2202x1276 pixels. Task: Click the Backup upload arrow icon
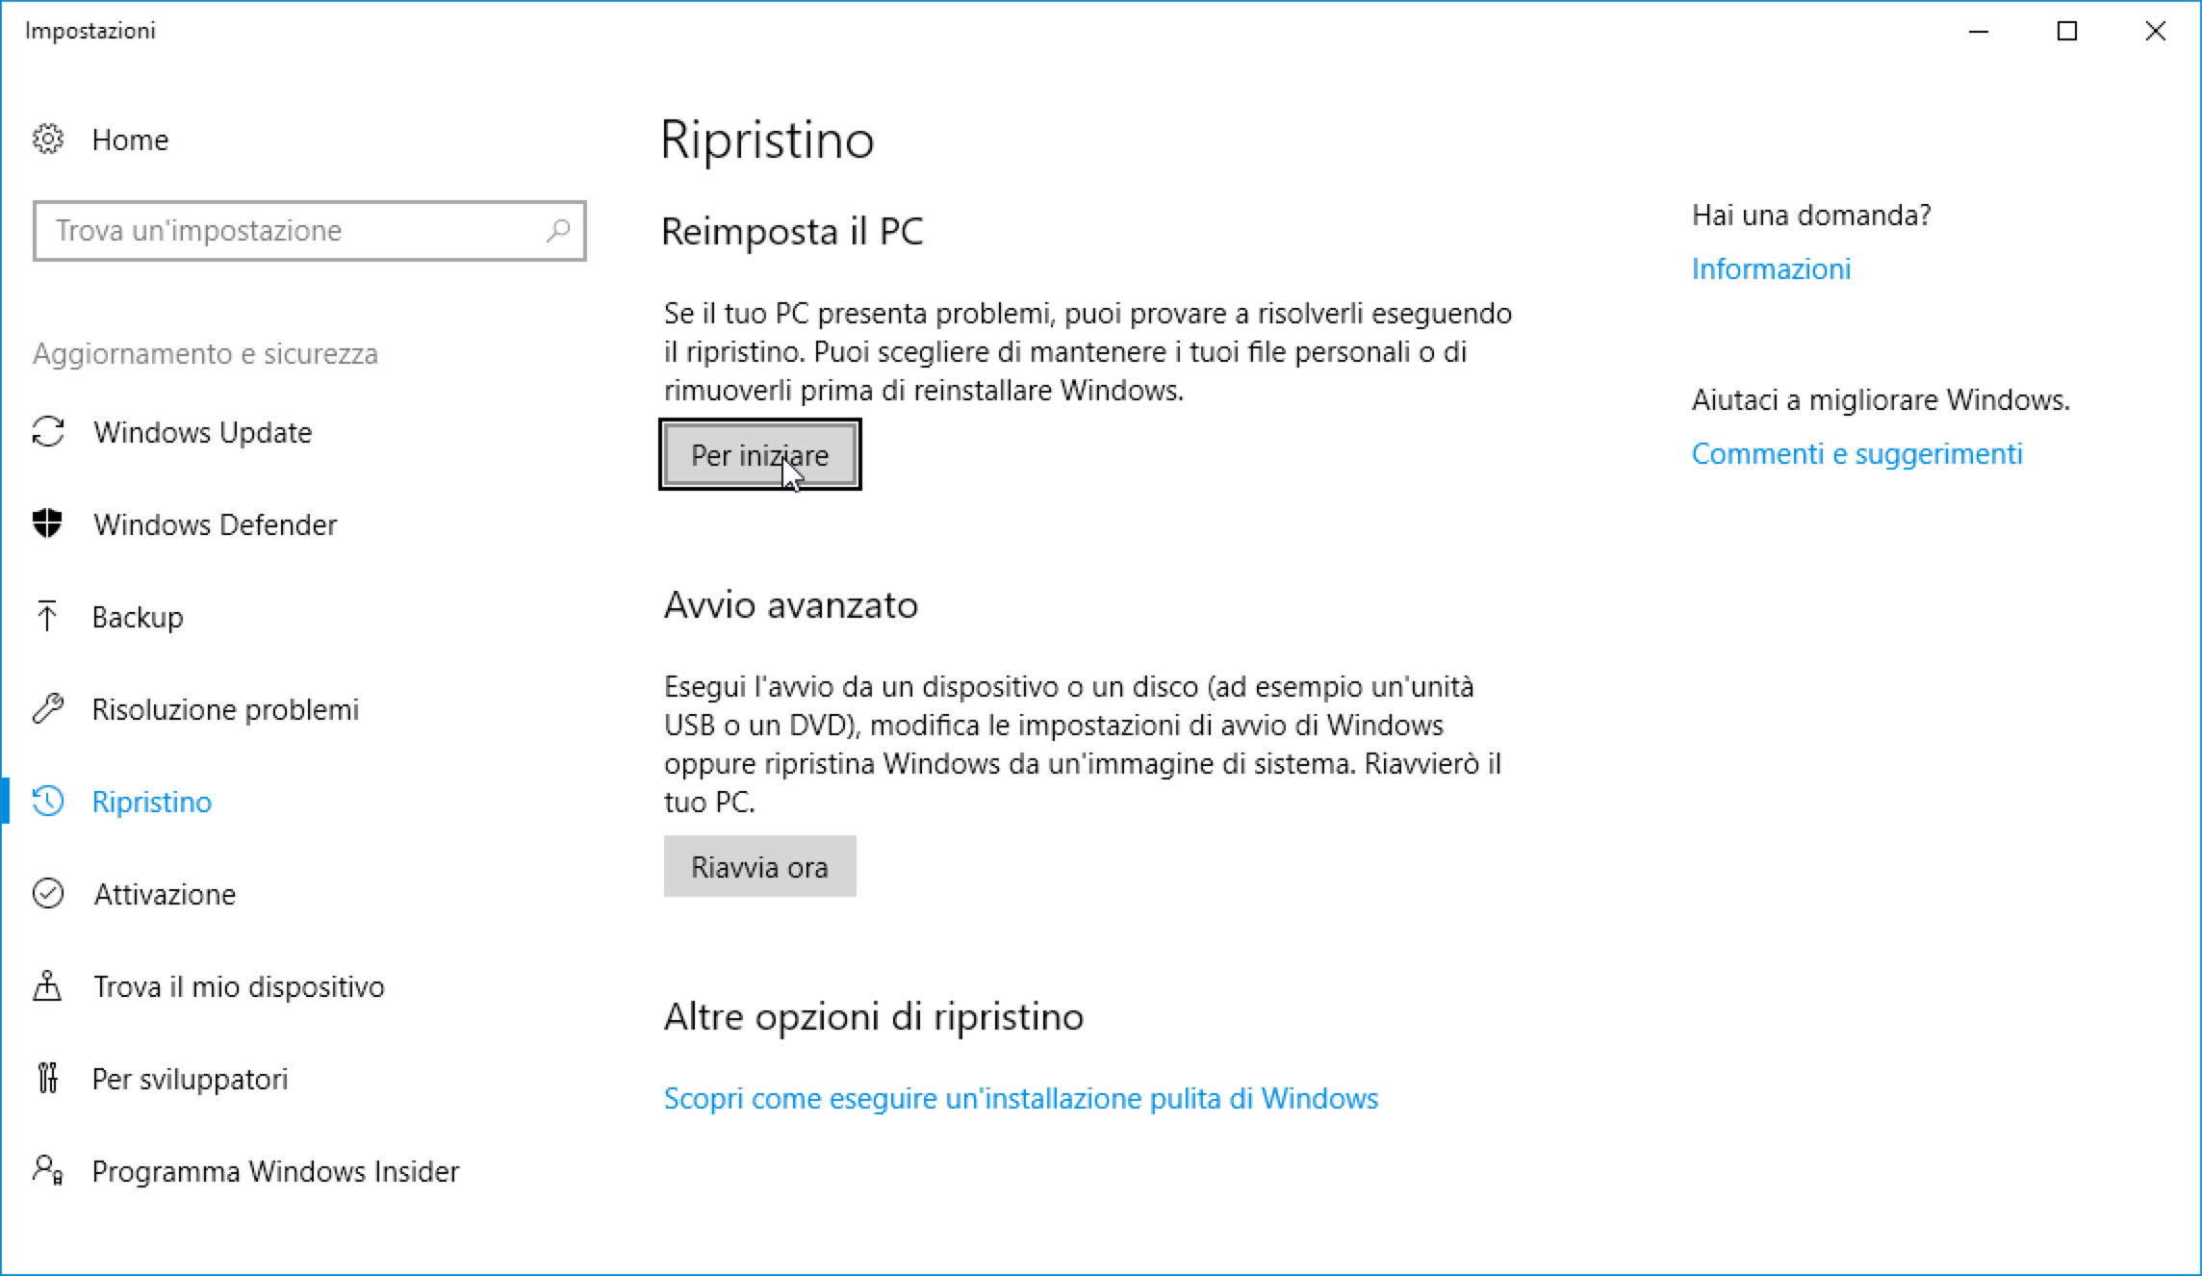(x=47, y=617)
